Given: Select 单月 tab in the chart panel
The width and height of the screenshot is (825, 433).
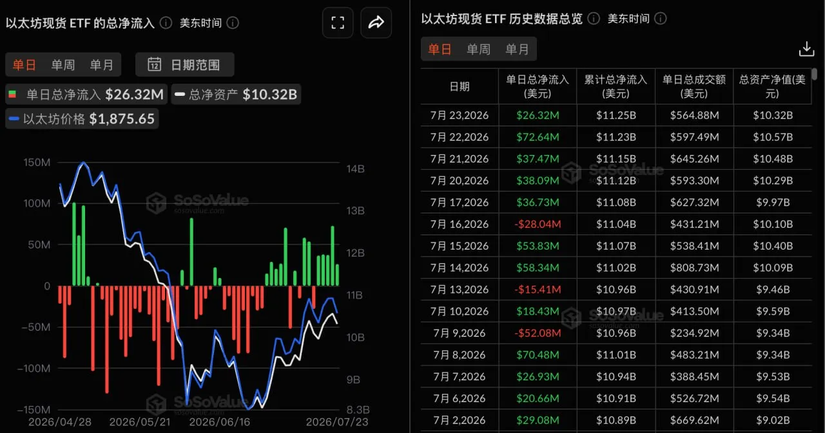Looking at the screenshot, I should coord(101,65).
